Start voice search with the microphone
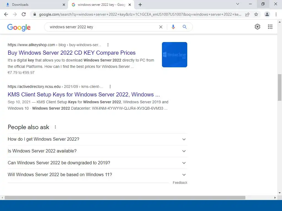The height and width of the screenshot is (211, 282). click(x=173, y=27)
